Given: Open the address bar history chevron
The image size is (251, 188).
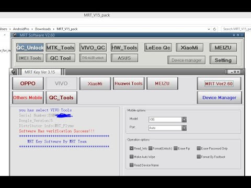Looking at the screenshot, I should 209,29.
